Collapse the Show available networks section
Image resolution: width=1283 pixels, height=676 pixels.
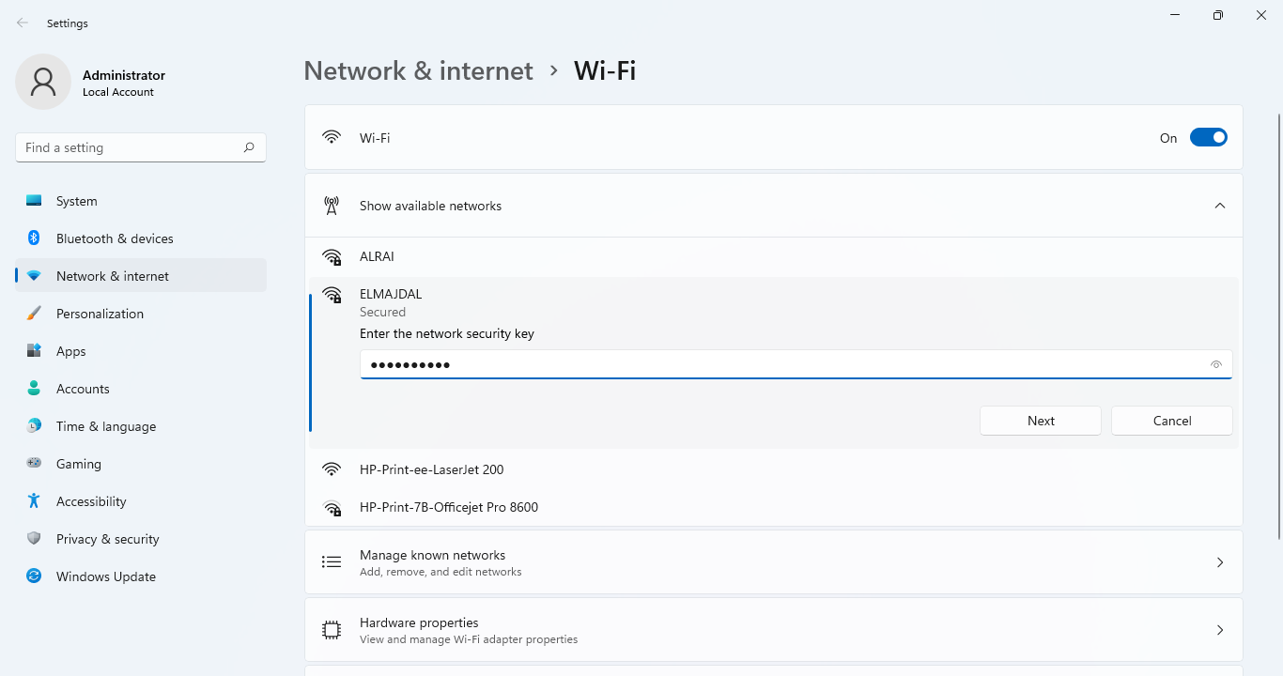pyautogui.click(x=1220, y=205)
